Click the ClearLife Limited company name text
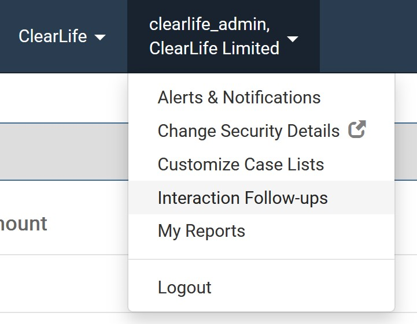 215,49
